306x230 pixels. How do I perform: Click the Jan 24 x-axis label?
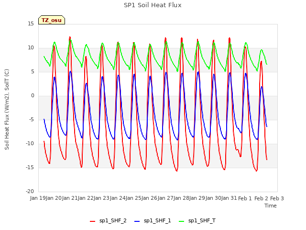tap(118, 198)
